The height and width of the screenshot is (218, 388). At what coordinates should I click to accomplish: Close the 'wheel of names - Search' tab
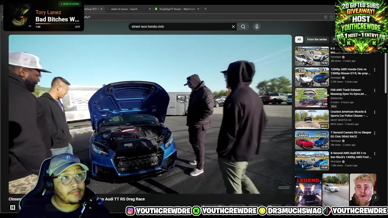(x=150, y=9)
